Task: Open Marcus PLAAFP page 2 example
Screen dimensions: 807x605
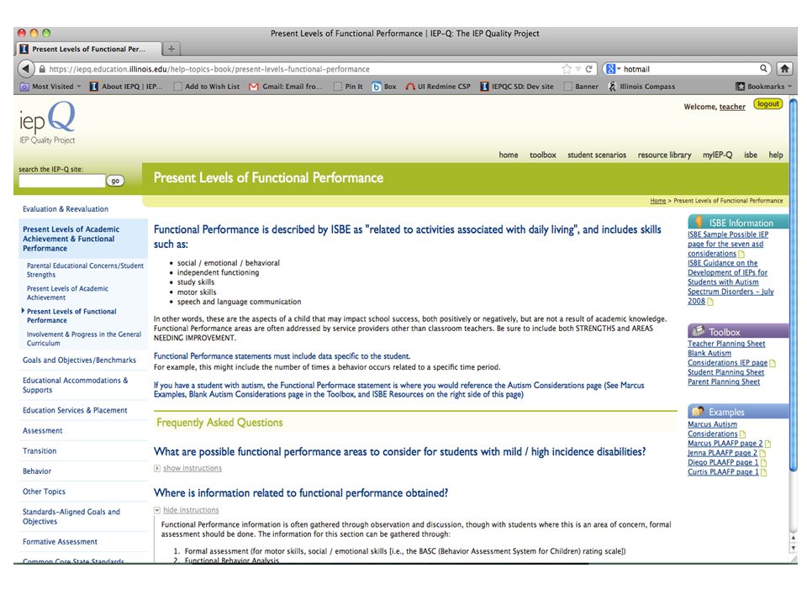Action: 725,444
